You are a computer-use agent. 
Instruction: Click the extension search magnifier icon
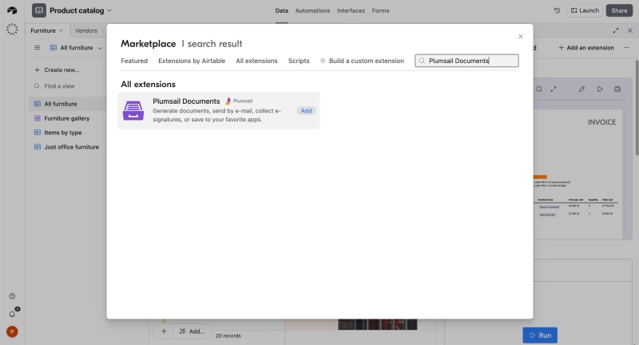(539, 89)
